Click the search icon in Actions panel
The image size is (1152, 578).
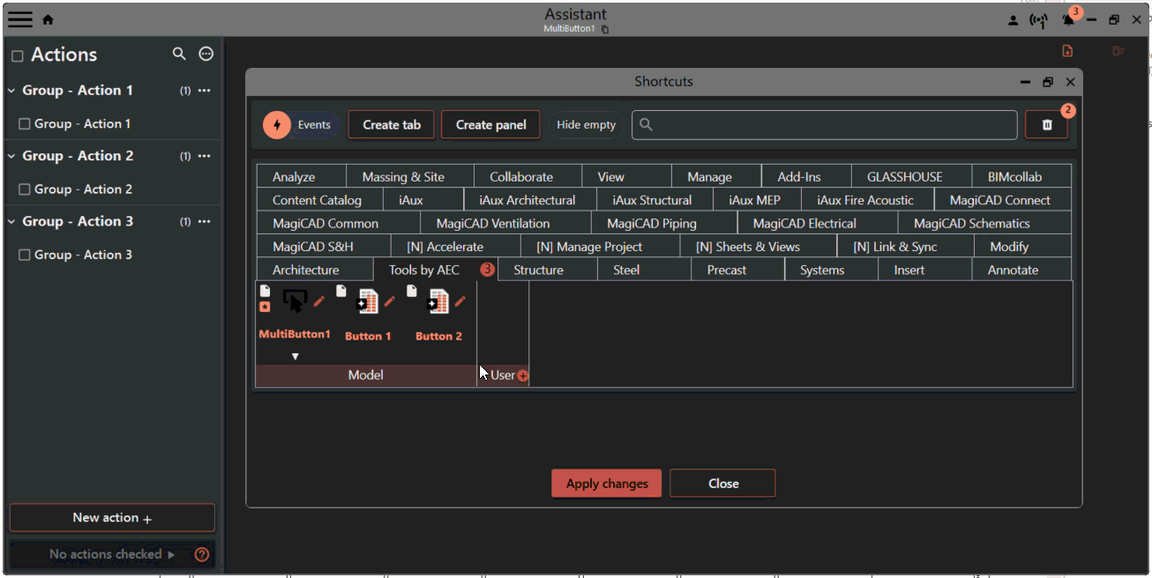[179, 55]
